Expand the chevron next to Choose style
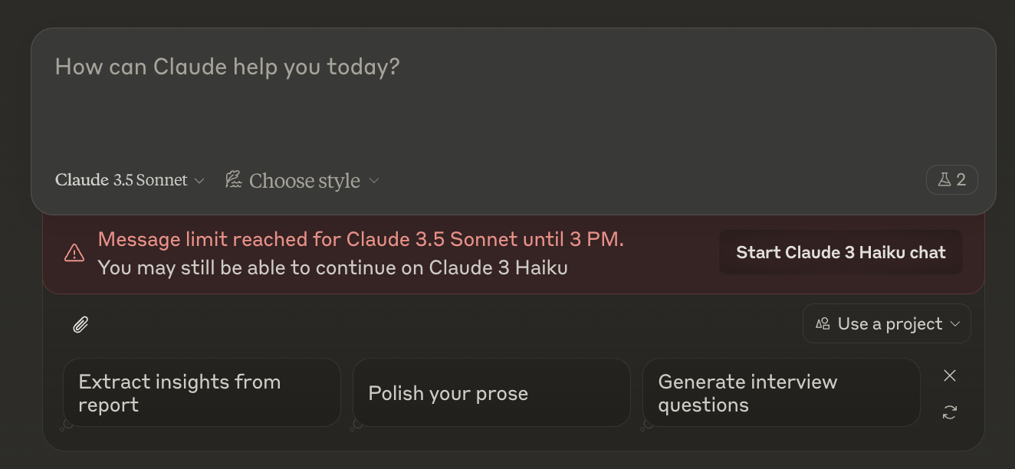Image resolution: width=1015 pixels, height=469 pixels. tap(374, 181)
